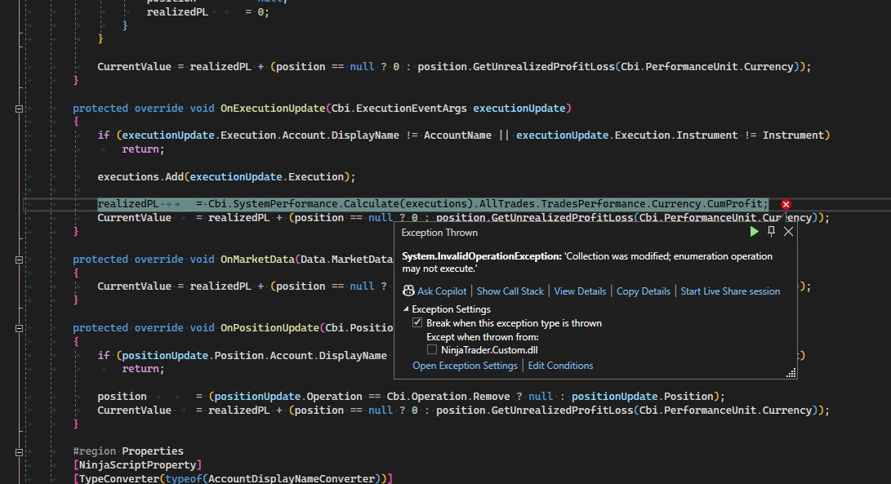The width and height of the screenshot is (891, 484).
Task: Open Show Call Stack link
Action: click(510, 291)
